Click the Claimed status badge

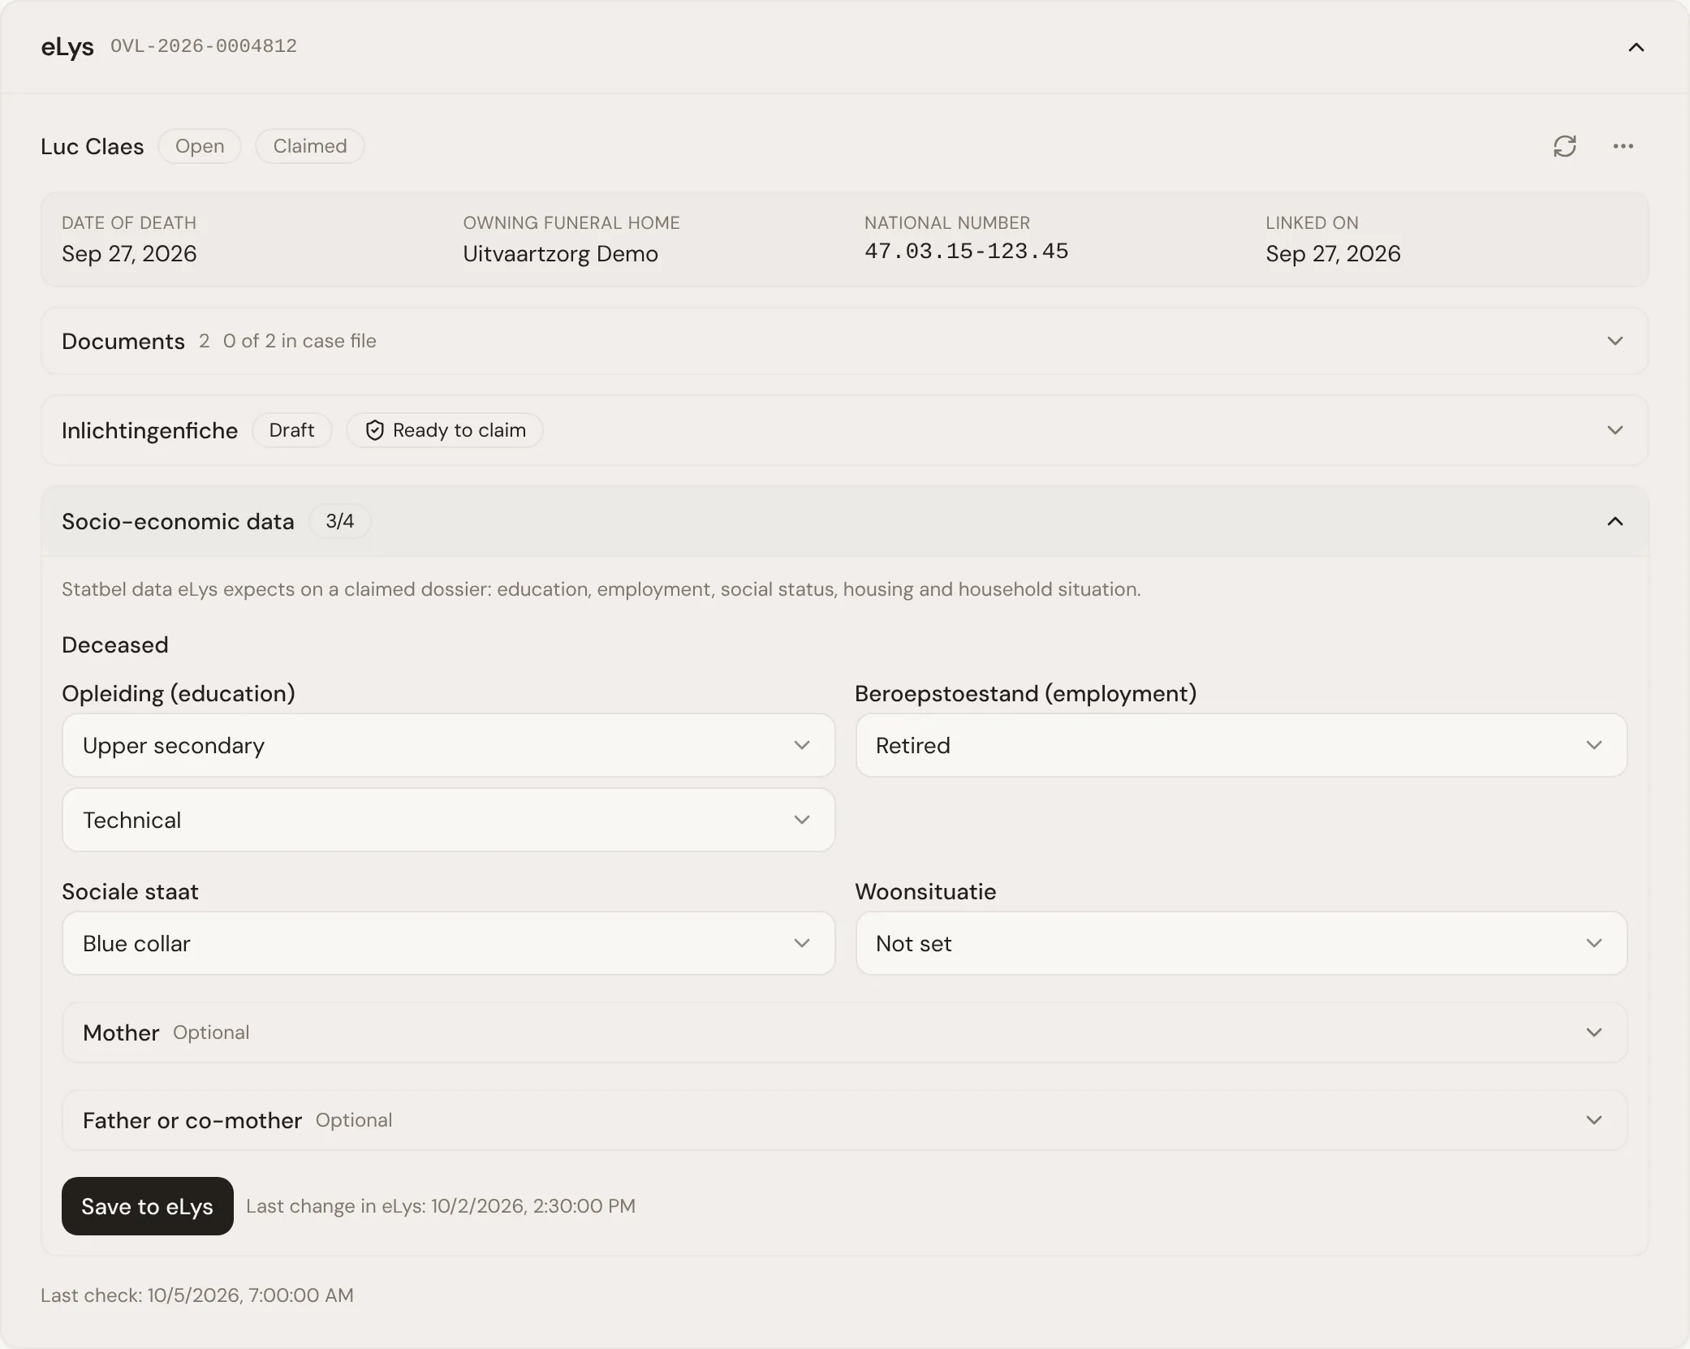[310, 146]
